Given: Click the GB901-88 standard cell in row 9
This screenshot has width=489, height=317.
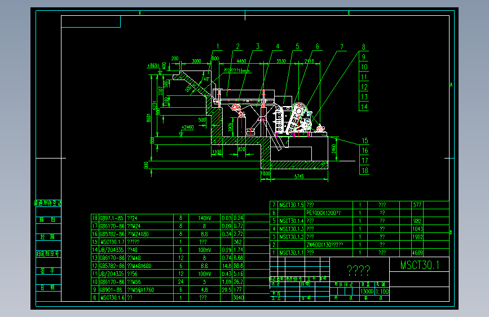Looking at the screenshot, I should point(111,290).
